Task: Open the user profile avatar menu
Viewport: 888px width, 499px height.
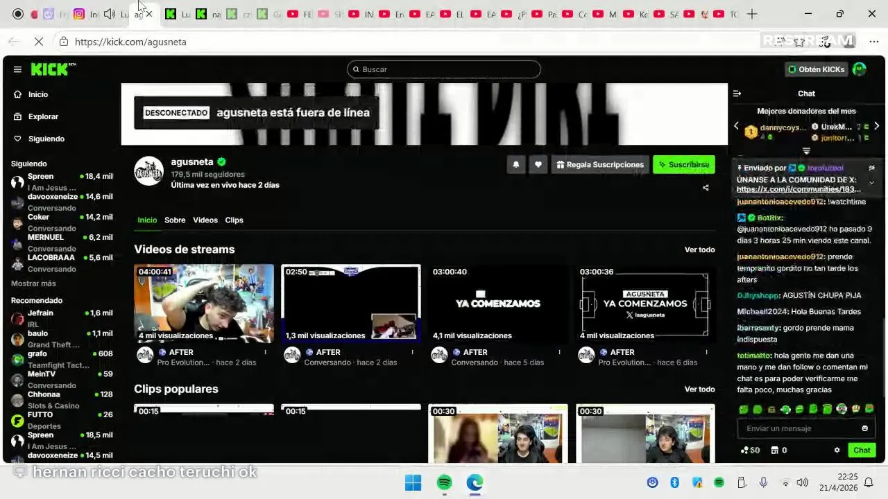Action: pos(859,69)
